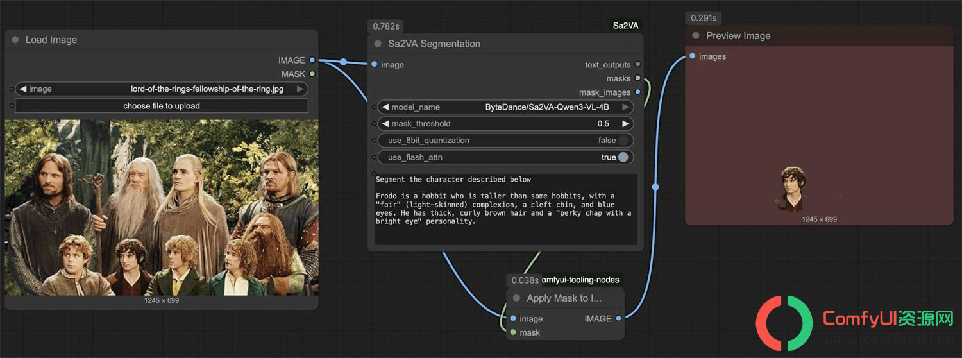
Task: Collapse the Sa2VA Segmentation node dot
Action: [378, 44]
